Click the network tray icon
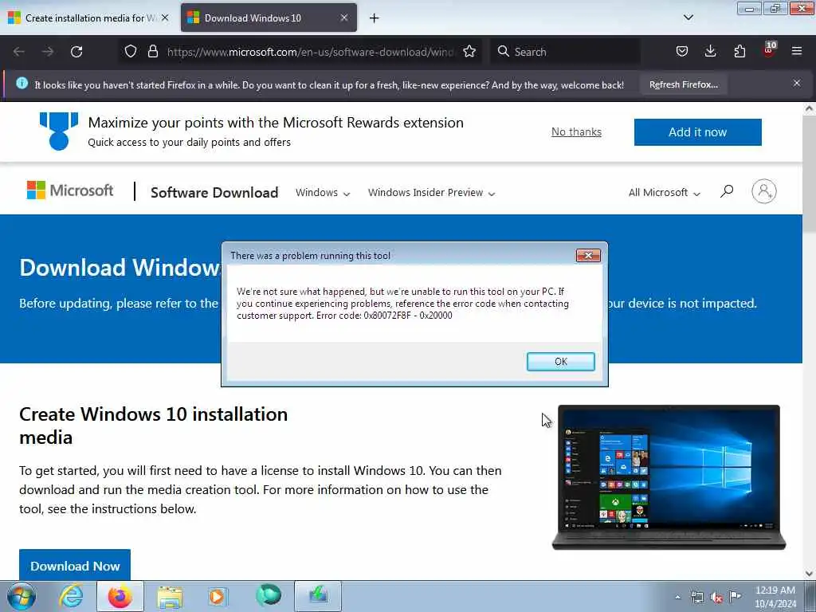This screenshot has height=612, width=816. click(x=696, y=597)
